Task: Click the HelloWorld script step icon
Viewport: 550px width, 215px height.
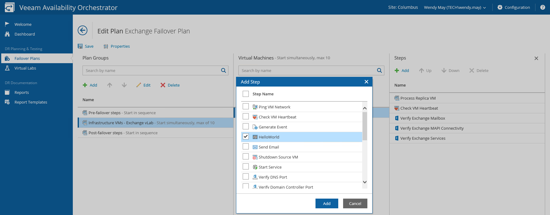Action: click(255, 137)
